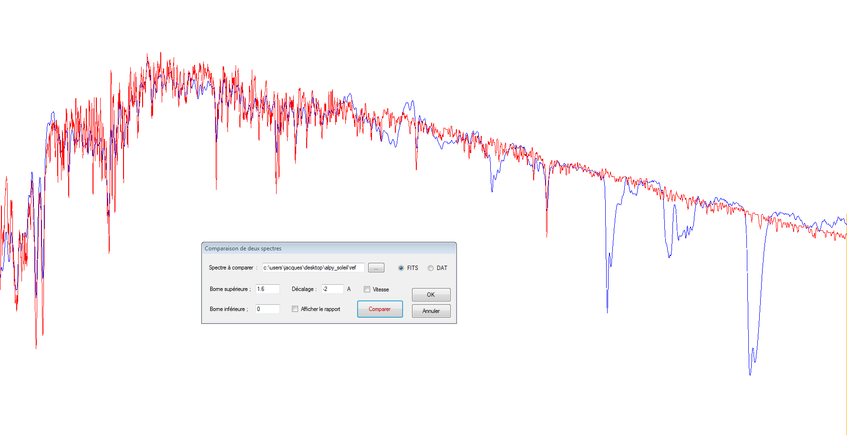Screen dimensions: 847x435
Task: Click the Borne inférieure label text
Action: (x=227, y=309)
